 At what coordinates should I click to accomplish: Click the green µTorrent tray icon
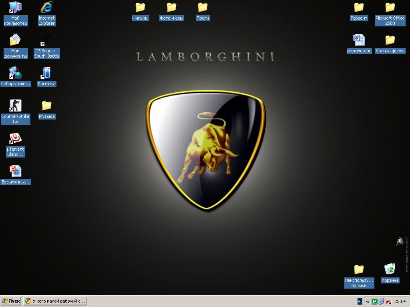pos(374,301)
